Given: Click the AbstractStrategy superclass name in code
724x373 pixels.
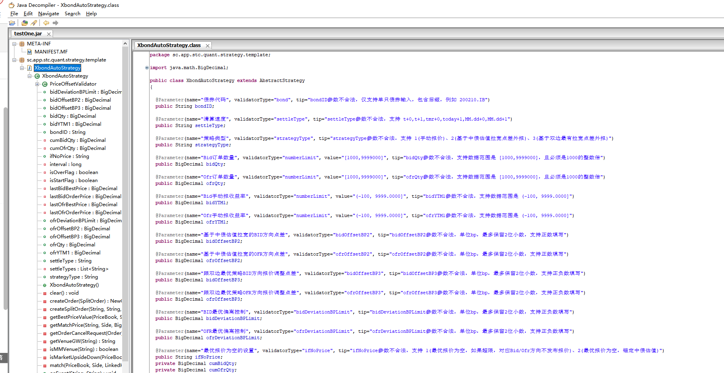Looking at the screenshot, I should [x=282, y=80].
